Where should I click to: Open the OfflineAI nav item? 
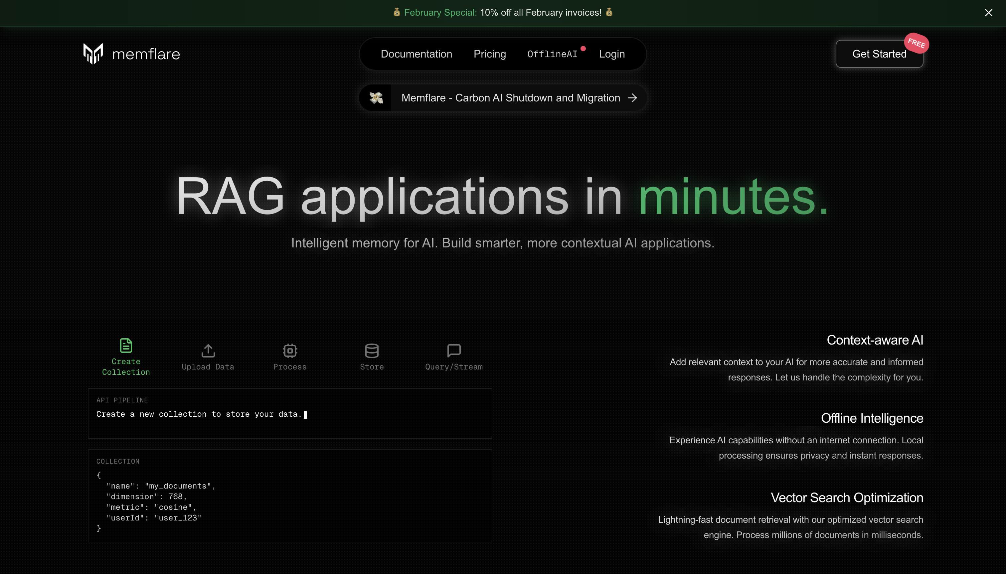point(552,54)
